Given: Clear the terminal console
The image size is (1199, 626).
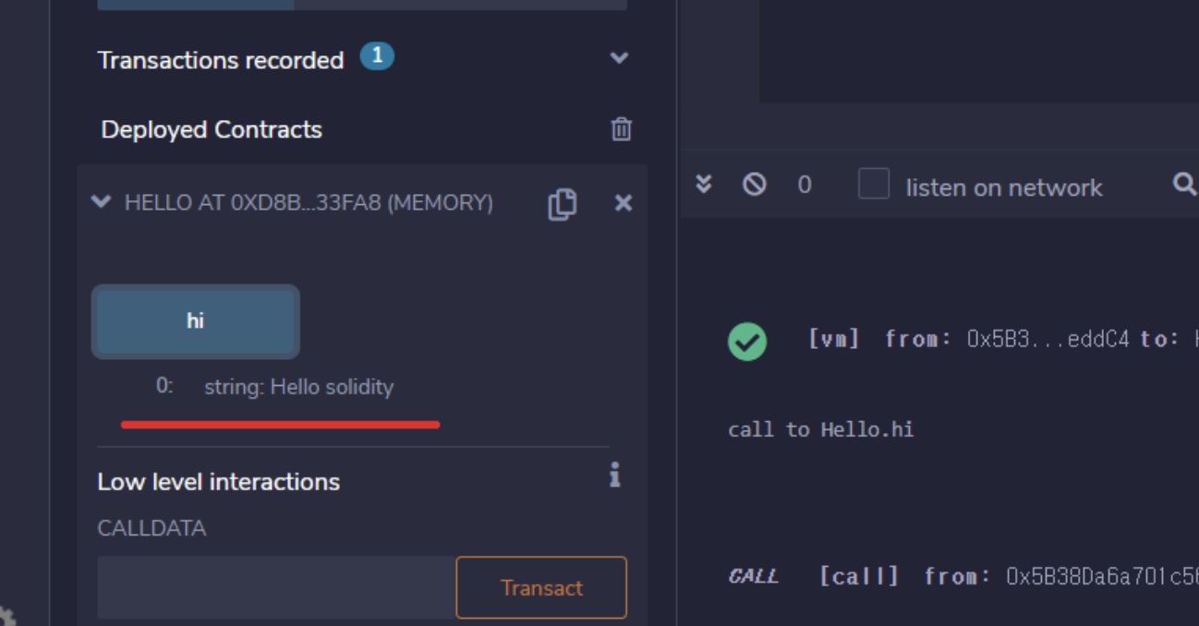Looking at the screenshot, I should tap(755, 185).
